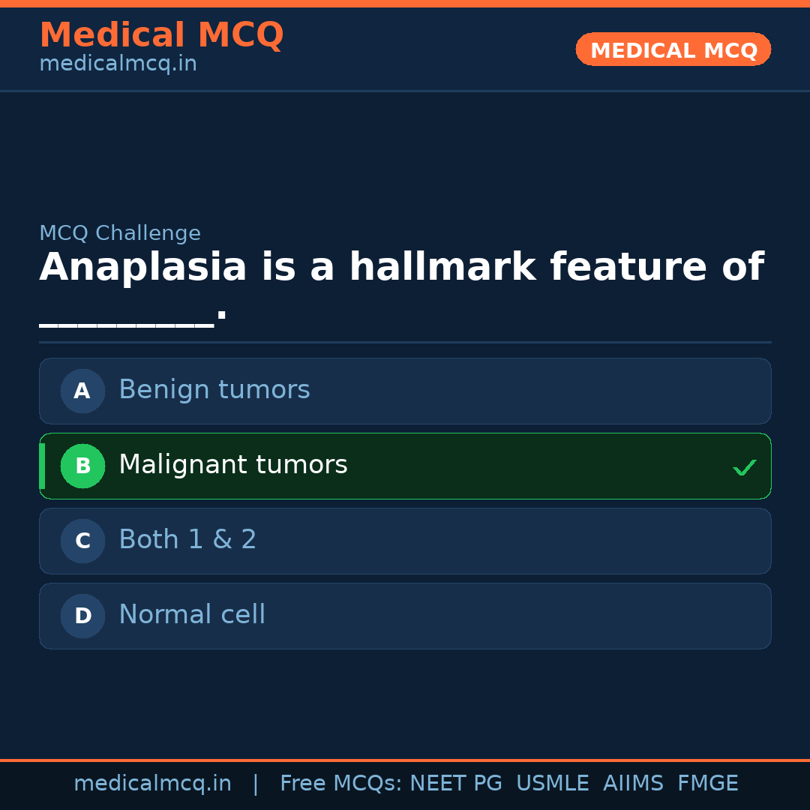Click the green letter B circle

click(82, 466)
